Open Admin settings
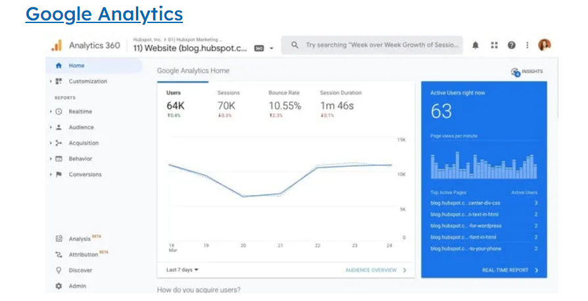Screen dimensions: 588x301 [x=77, y=287]
